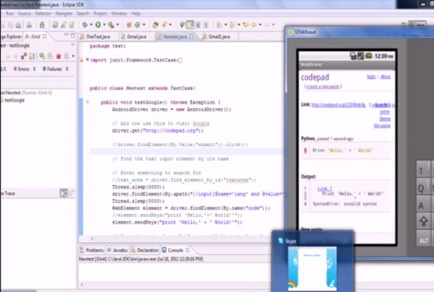Click the 'Delete' link on codepad page

point(385,118)
